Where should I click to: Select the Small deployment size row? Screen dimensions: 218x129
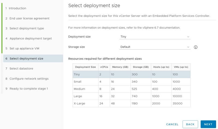(131, 82)
